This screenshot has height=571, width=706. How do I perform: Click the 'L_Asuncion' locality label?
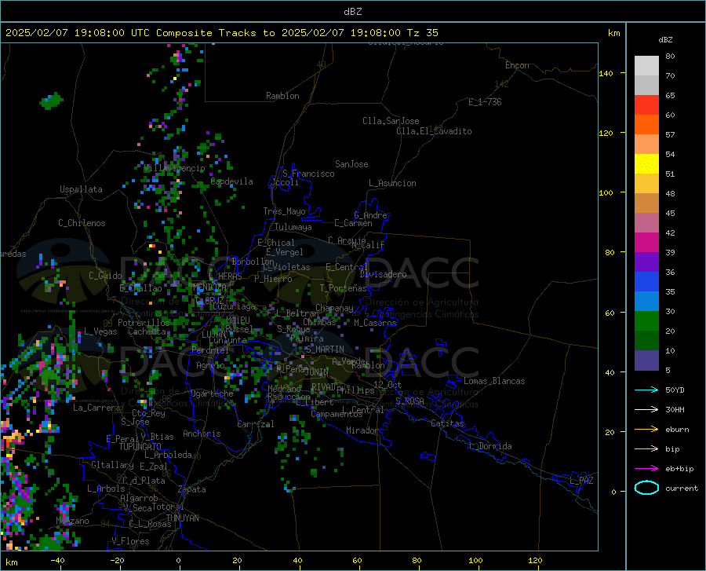(x=392, y=183)
